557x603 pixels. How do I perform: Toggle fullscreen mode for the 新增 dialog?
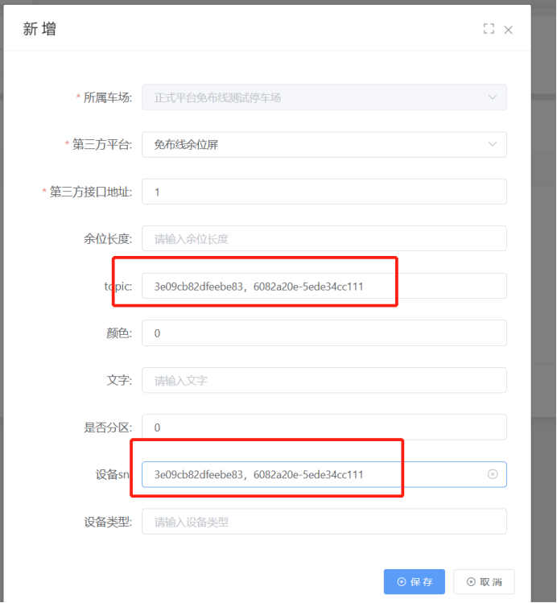(x=489, y=29)
